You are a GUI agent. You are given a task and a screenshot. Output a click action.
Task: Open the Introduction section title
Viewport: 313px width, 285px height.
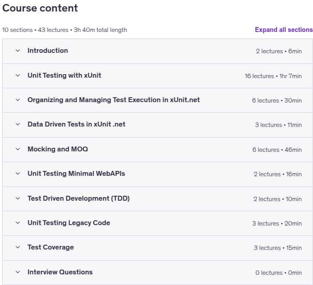[x=48, y=51]
